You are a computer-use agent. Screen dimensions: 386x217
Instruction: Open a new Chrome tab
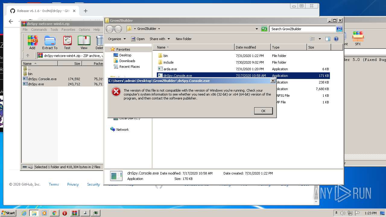(86, 11)
